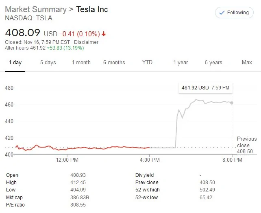Click the 4:00 PM axis label

[x=150, y=160]
